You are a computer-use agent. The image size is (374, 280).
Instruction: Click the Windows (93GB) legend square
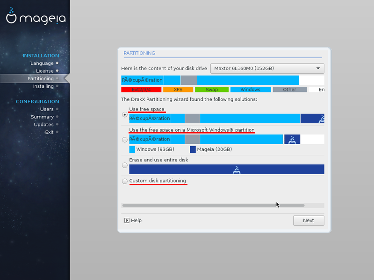[132, 149]
